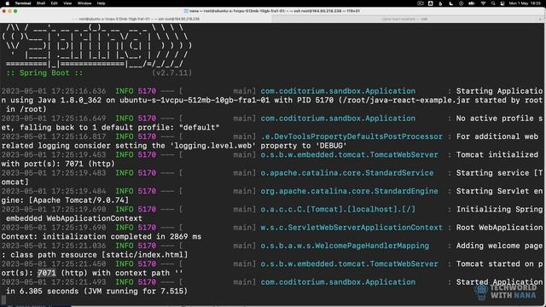Click timestamp '2023-05-01 17:25:16.649'
This screenshot has height=307, width=546.
pyautogui.click(x=54, y=118)
